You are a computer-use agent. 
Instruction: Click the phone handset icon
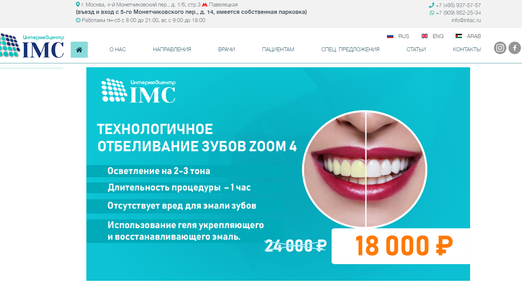[431, 5]
